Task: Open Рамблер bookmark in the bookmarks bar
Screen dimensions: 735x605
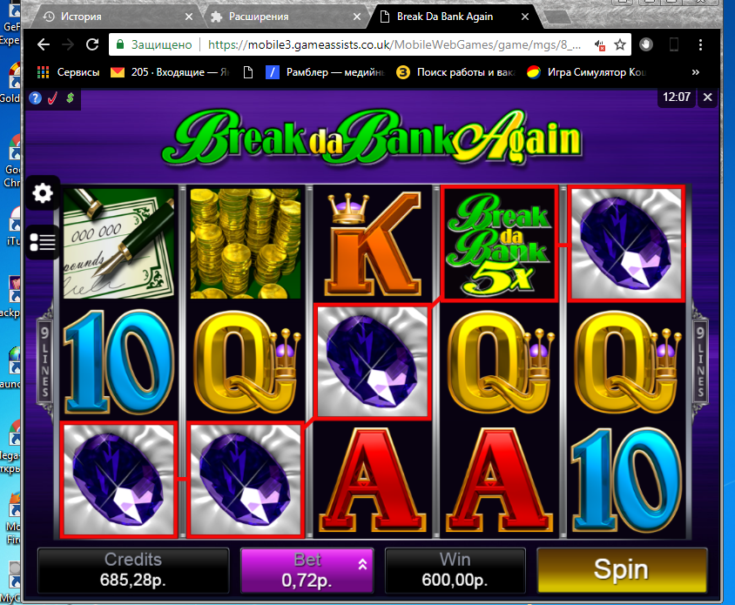Action: [326, 72]
